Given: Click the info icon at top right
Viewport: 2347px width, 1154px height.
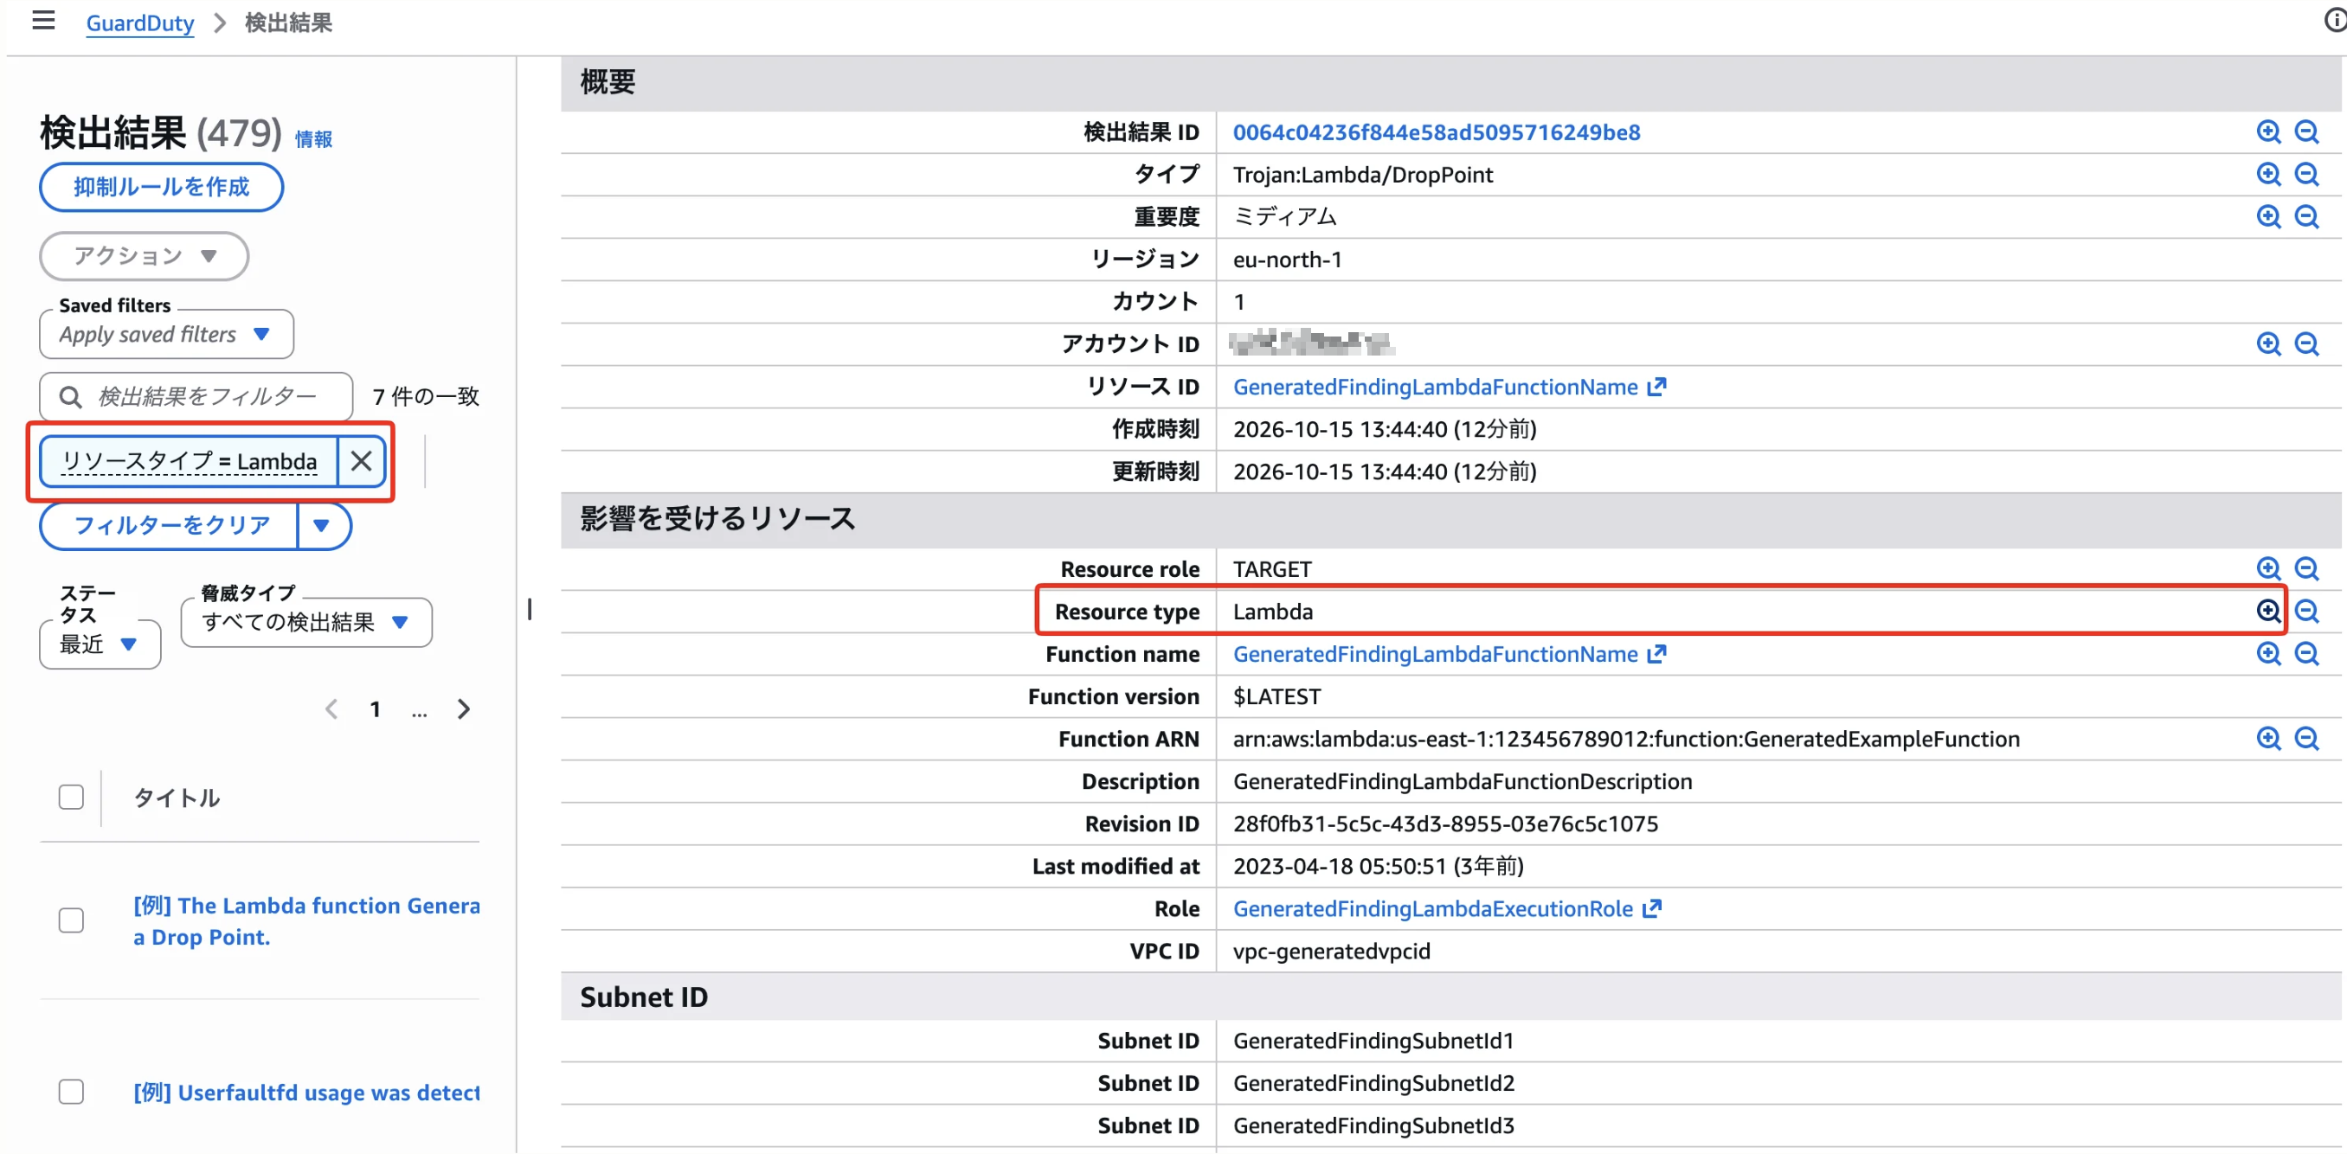Looking at the screenshot, I should [x=2335, y=20].
